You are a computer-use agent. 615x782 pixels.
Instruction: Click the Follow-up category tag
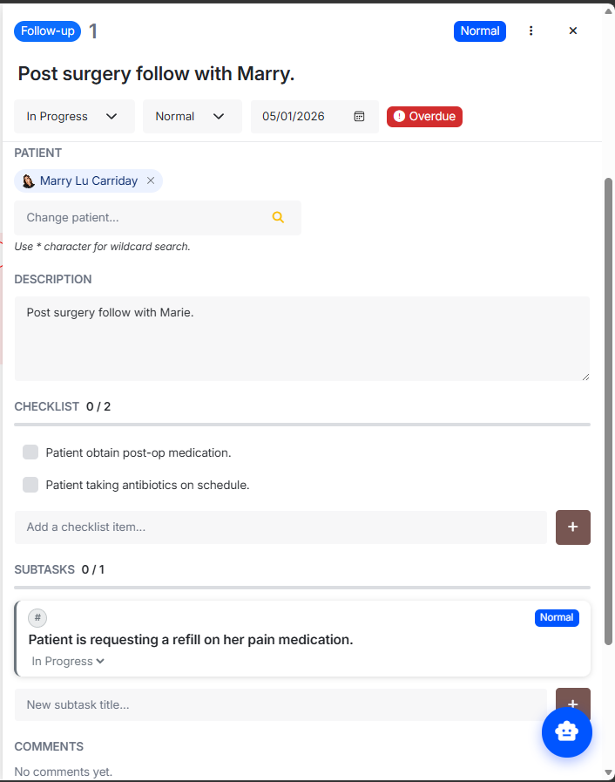tap(47, 31)
